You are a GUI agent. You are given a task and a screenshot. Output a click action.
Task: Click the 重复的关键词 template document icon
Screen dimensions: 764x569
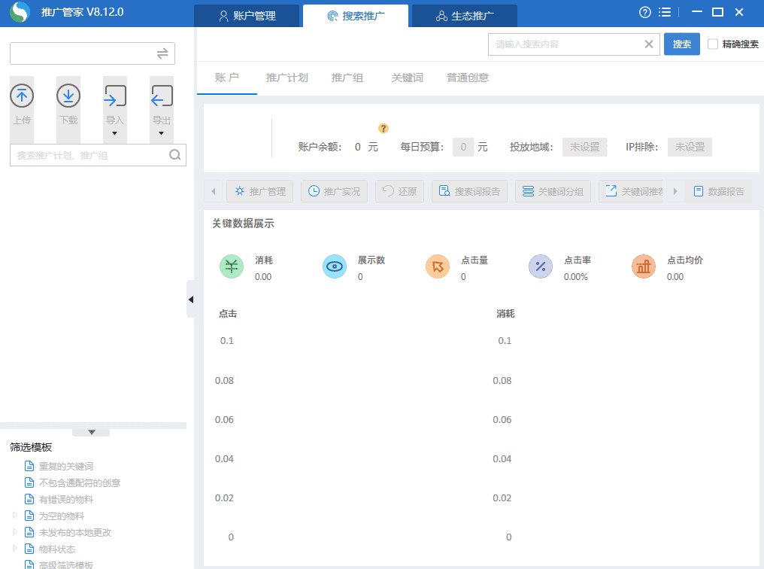tap(28, 466)
